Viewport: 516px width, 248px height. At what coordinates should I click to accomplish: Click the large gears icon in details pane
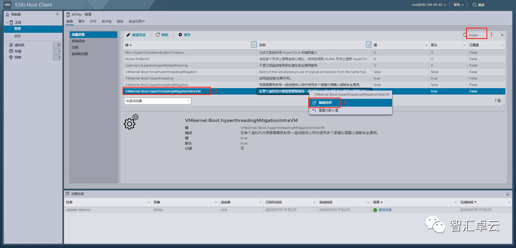(x=131, y=121)
